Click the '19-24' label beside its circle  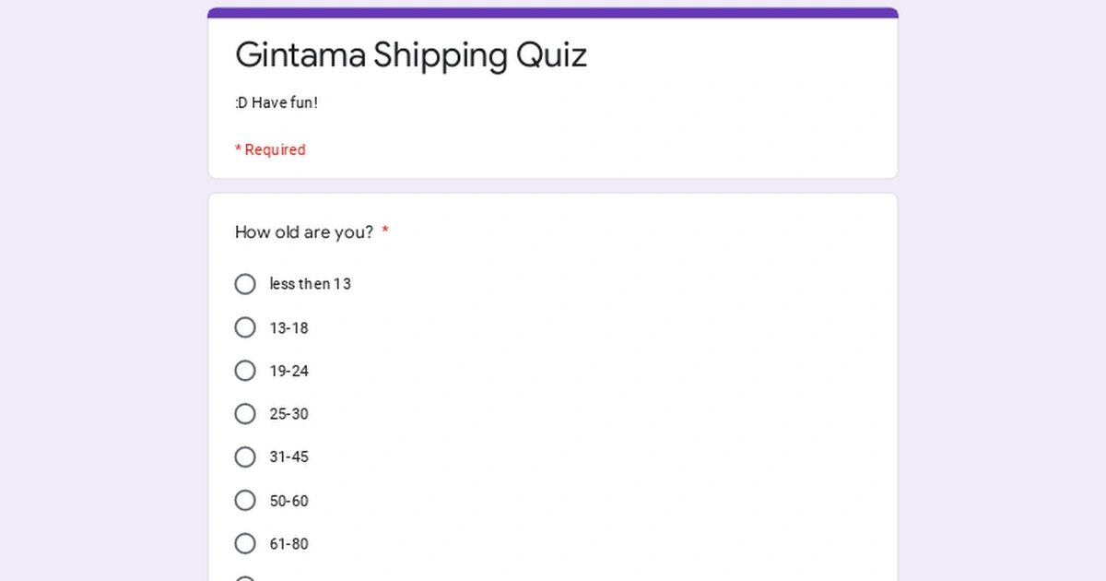288,371
